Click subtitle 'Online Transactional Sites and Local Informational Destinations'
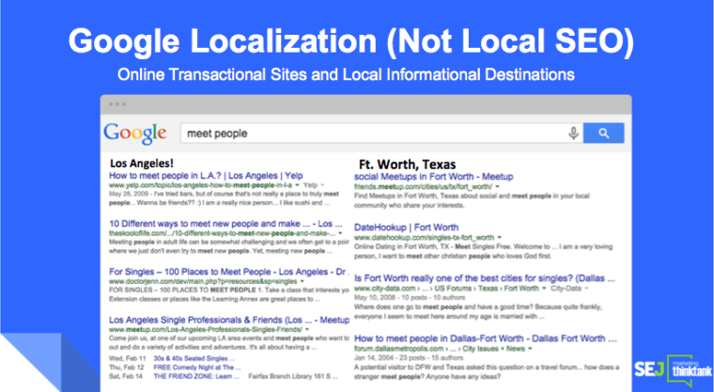The image size is (714, 392). (x=346, y=74)
